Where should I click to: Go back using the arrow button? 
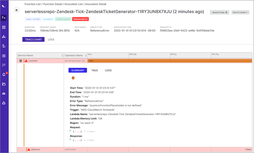click(x=17, y=10)
